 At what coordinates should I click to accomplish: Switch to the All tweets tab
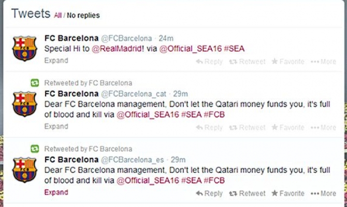(57, 16)
